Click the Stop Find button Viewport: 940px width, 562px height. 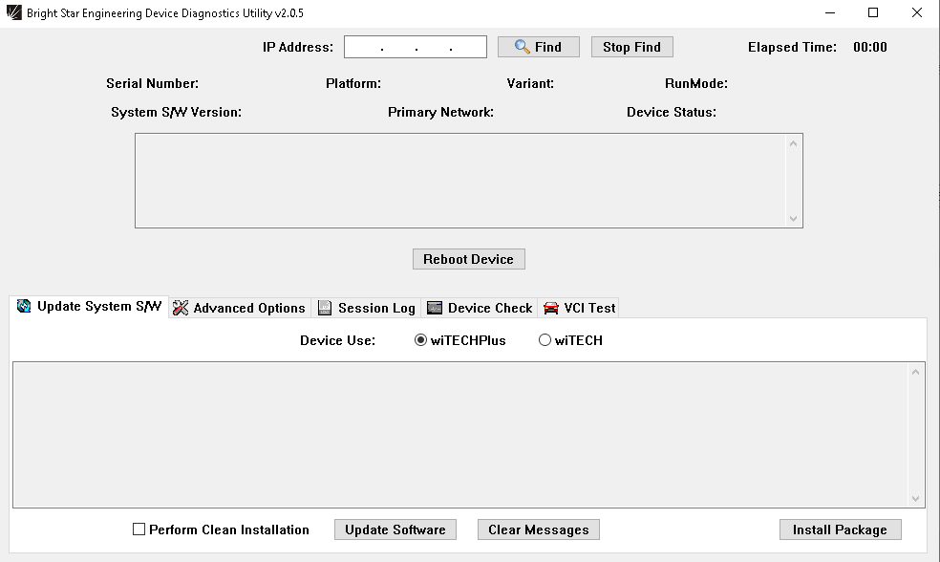(631, 47)
